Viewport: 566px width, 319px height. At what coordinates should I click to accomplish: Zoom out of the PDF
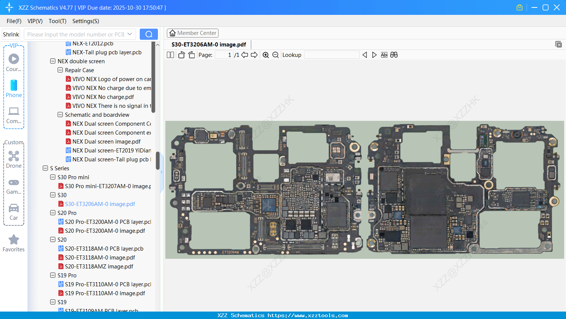(x=275, y=55)
